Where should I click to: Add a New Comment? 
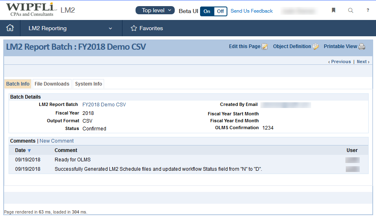tap(57, 141)
